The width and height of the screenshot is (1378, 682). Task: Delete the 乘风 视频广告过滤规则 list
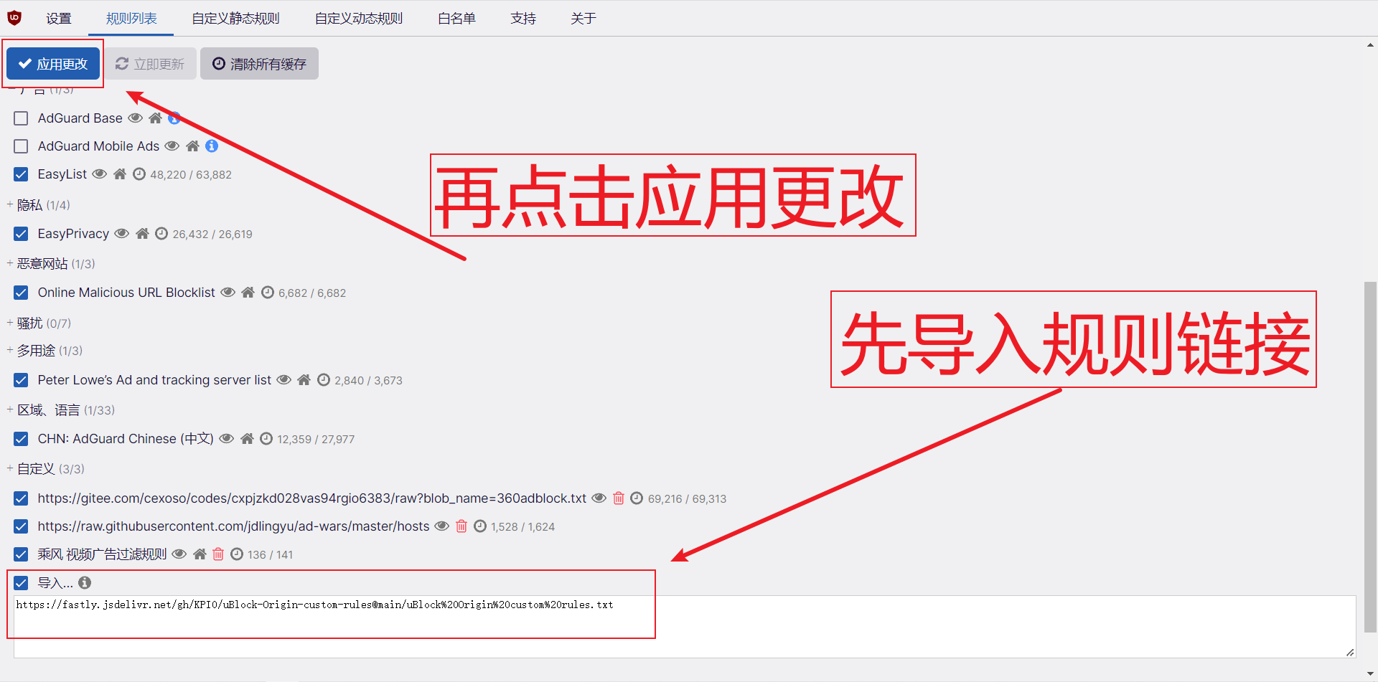pos(218,554)
